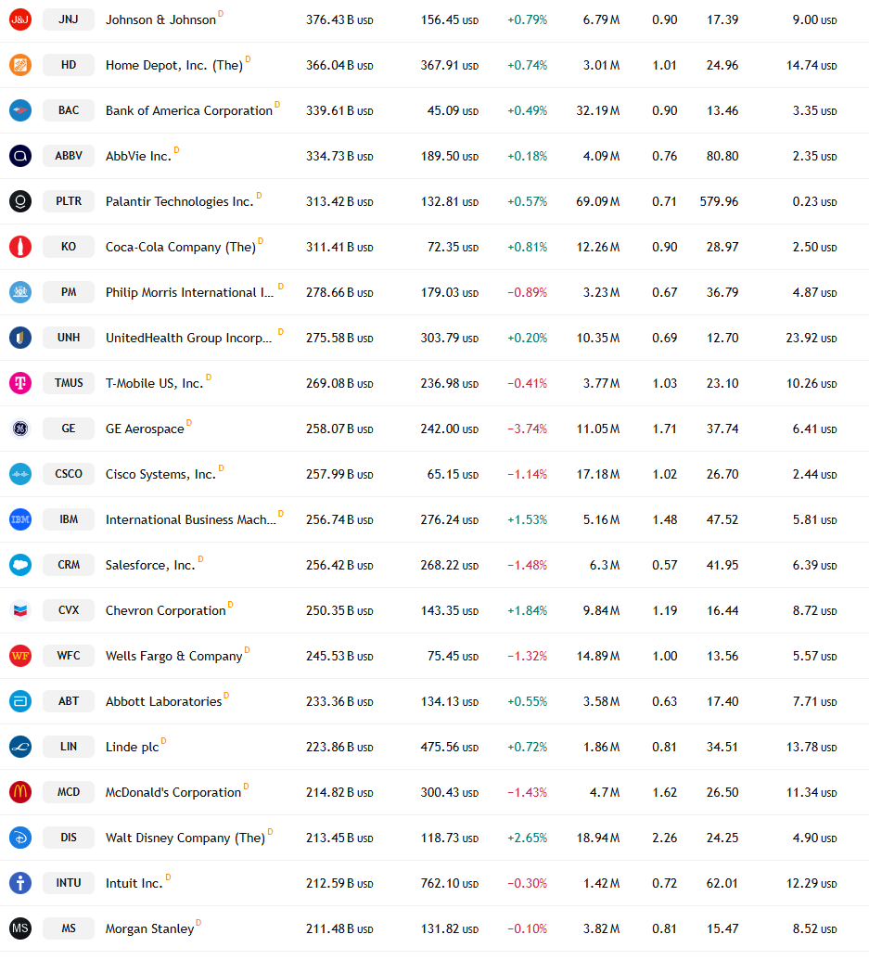Click the UnitedHealth logo icon
Screen dimensions: 869x960
tap(20, 338)
